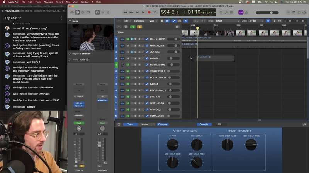
Task: Open Top chat dropdown in YouTube window
Action: pos(13,18)
